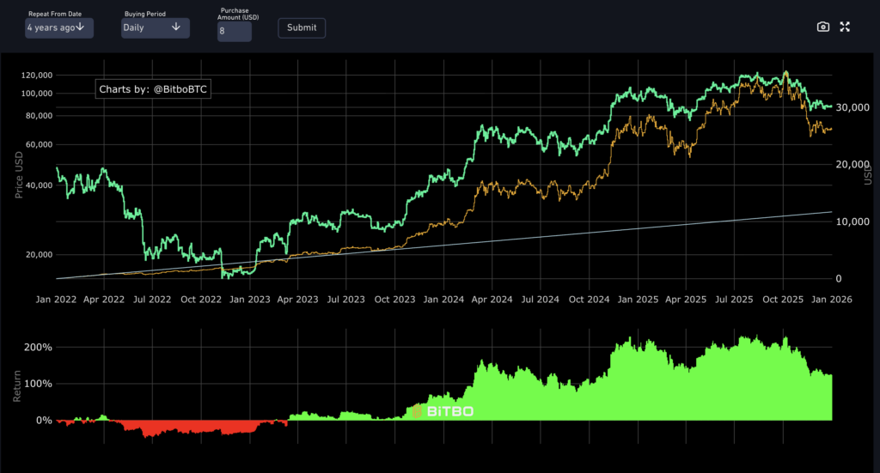The height and width of the screenshot is (473, 880).
Task: Expand the Buying Period dropdown showing Daily
Action: point(154,27)
